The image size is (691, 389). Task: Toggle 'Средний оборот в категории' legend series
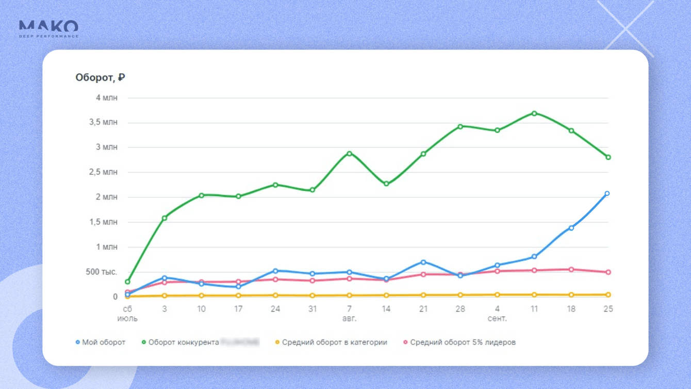[x=334, y=342]
